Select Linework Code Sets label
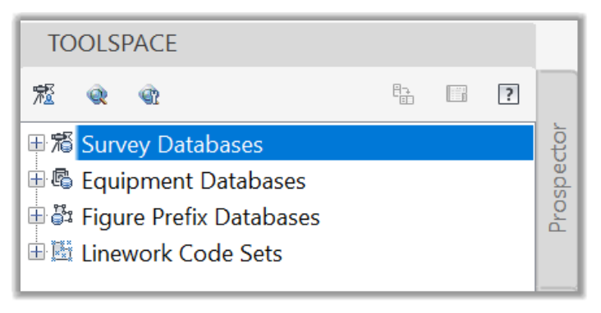This screenshot has height=313, width=601. point(181,253)
